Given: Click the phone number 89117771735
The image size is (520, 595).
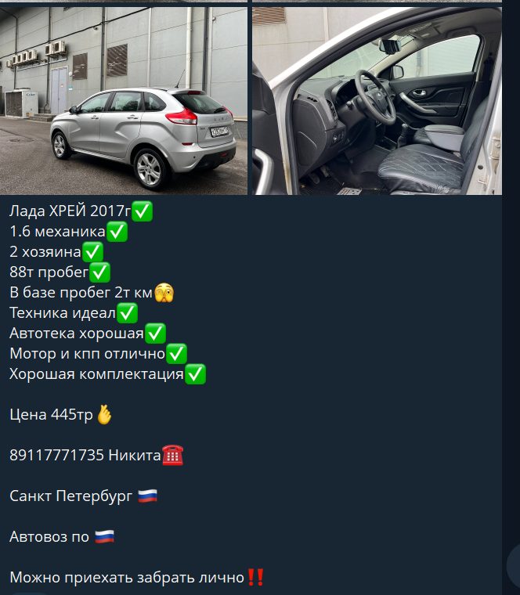Looking at the screenshot, I should click(56, 455).
